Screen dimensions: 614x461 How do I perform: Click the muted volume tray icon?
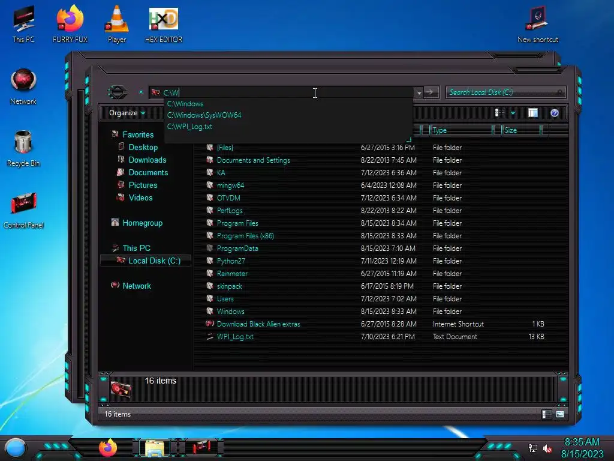coord(547,448)
